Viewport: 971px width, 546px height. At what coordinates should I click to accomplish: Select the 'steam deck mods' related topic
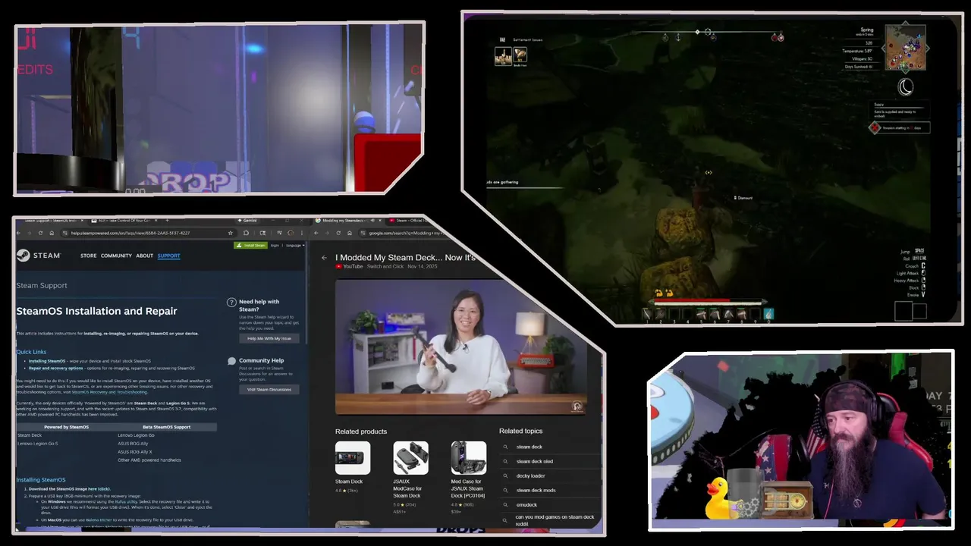[x=536, y=490]
